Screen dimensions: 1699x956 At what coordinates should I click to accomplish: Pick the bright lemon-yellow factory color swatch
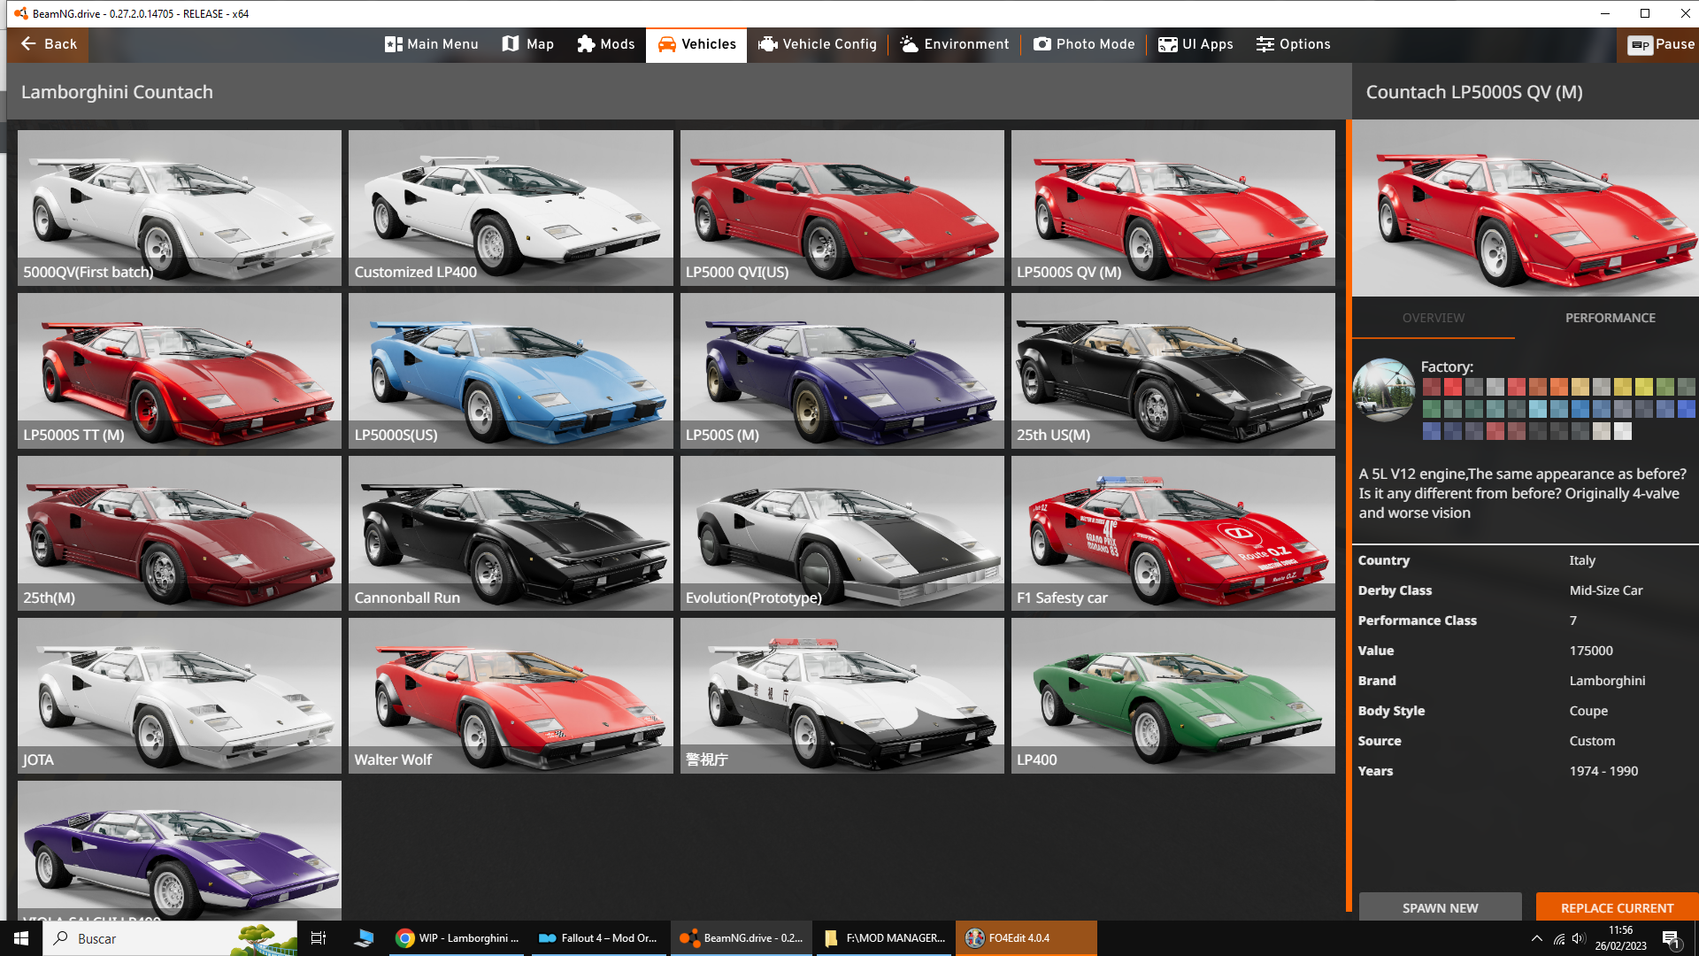point(1644,387)
